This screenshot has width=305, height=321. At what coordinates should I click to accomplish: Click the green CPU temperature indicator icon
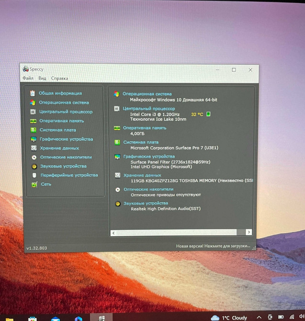point(208,115)
